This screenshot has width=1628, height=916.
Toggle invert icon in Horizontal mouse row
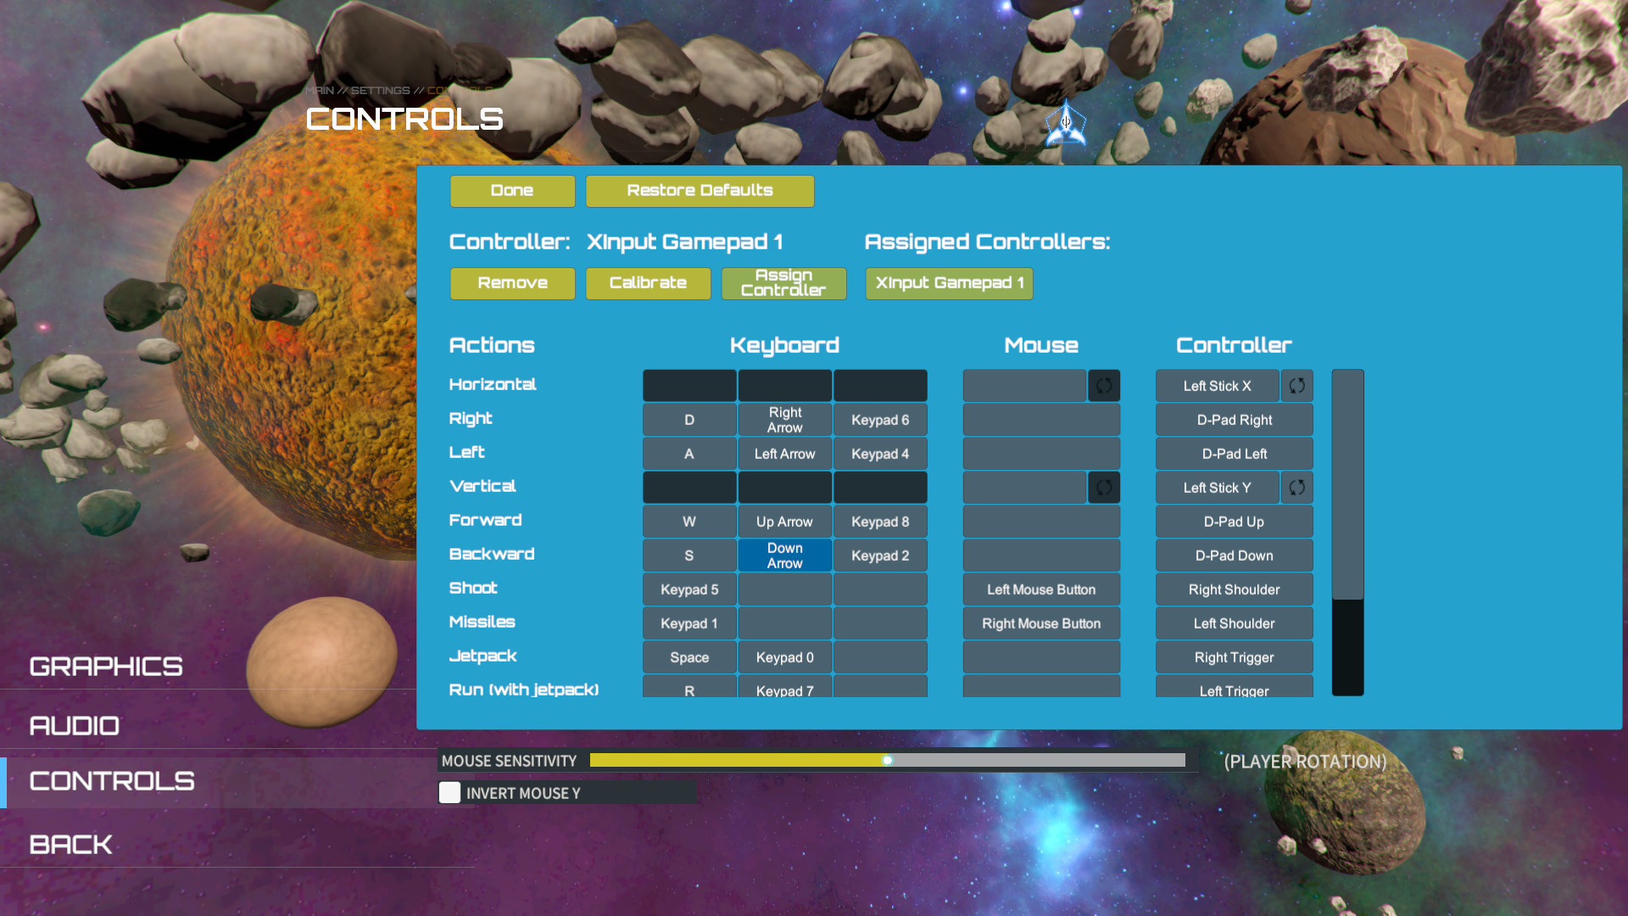tap(1103, 386)
